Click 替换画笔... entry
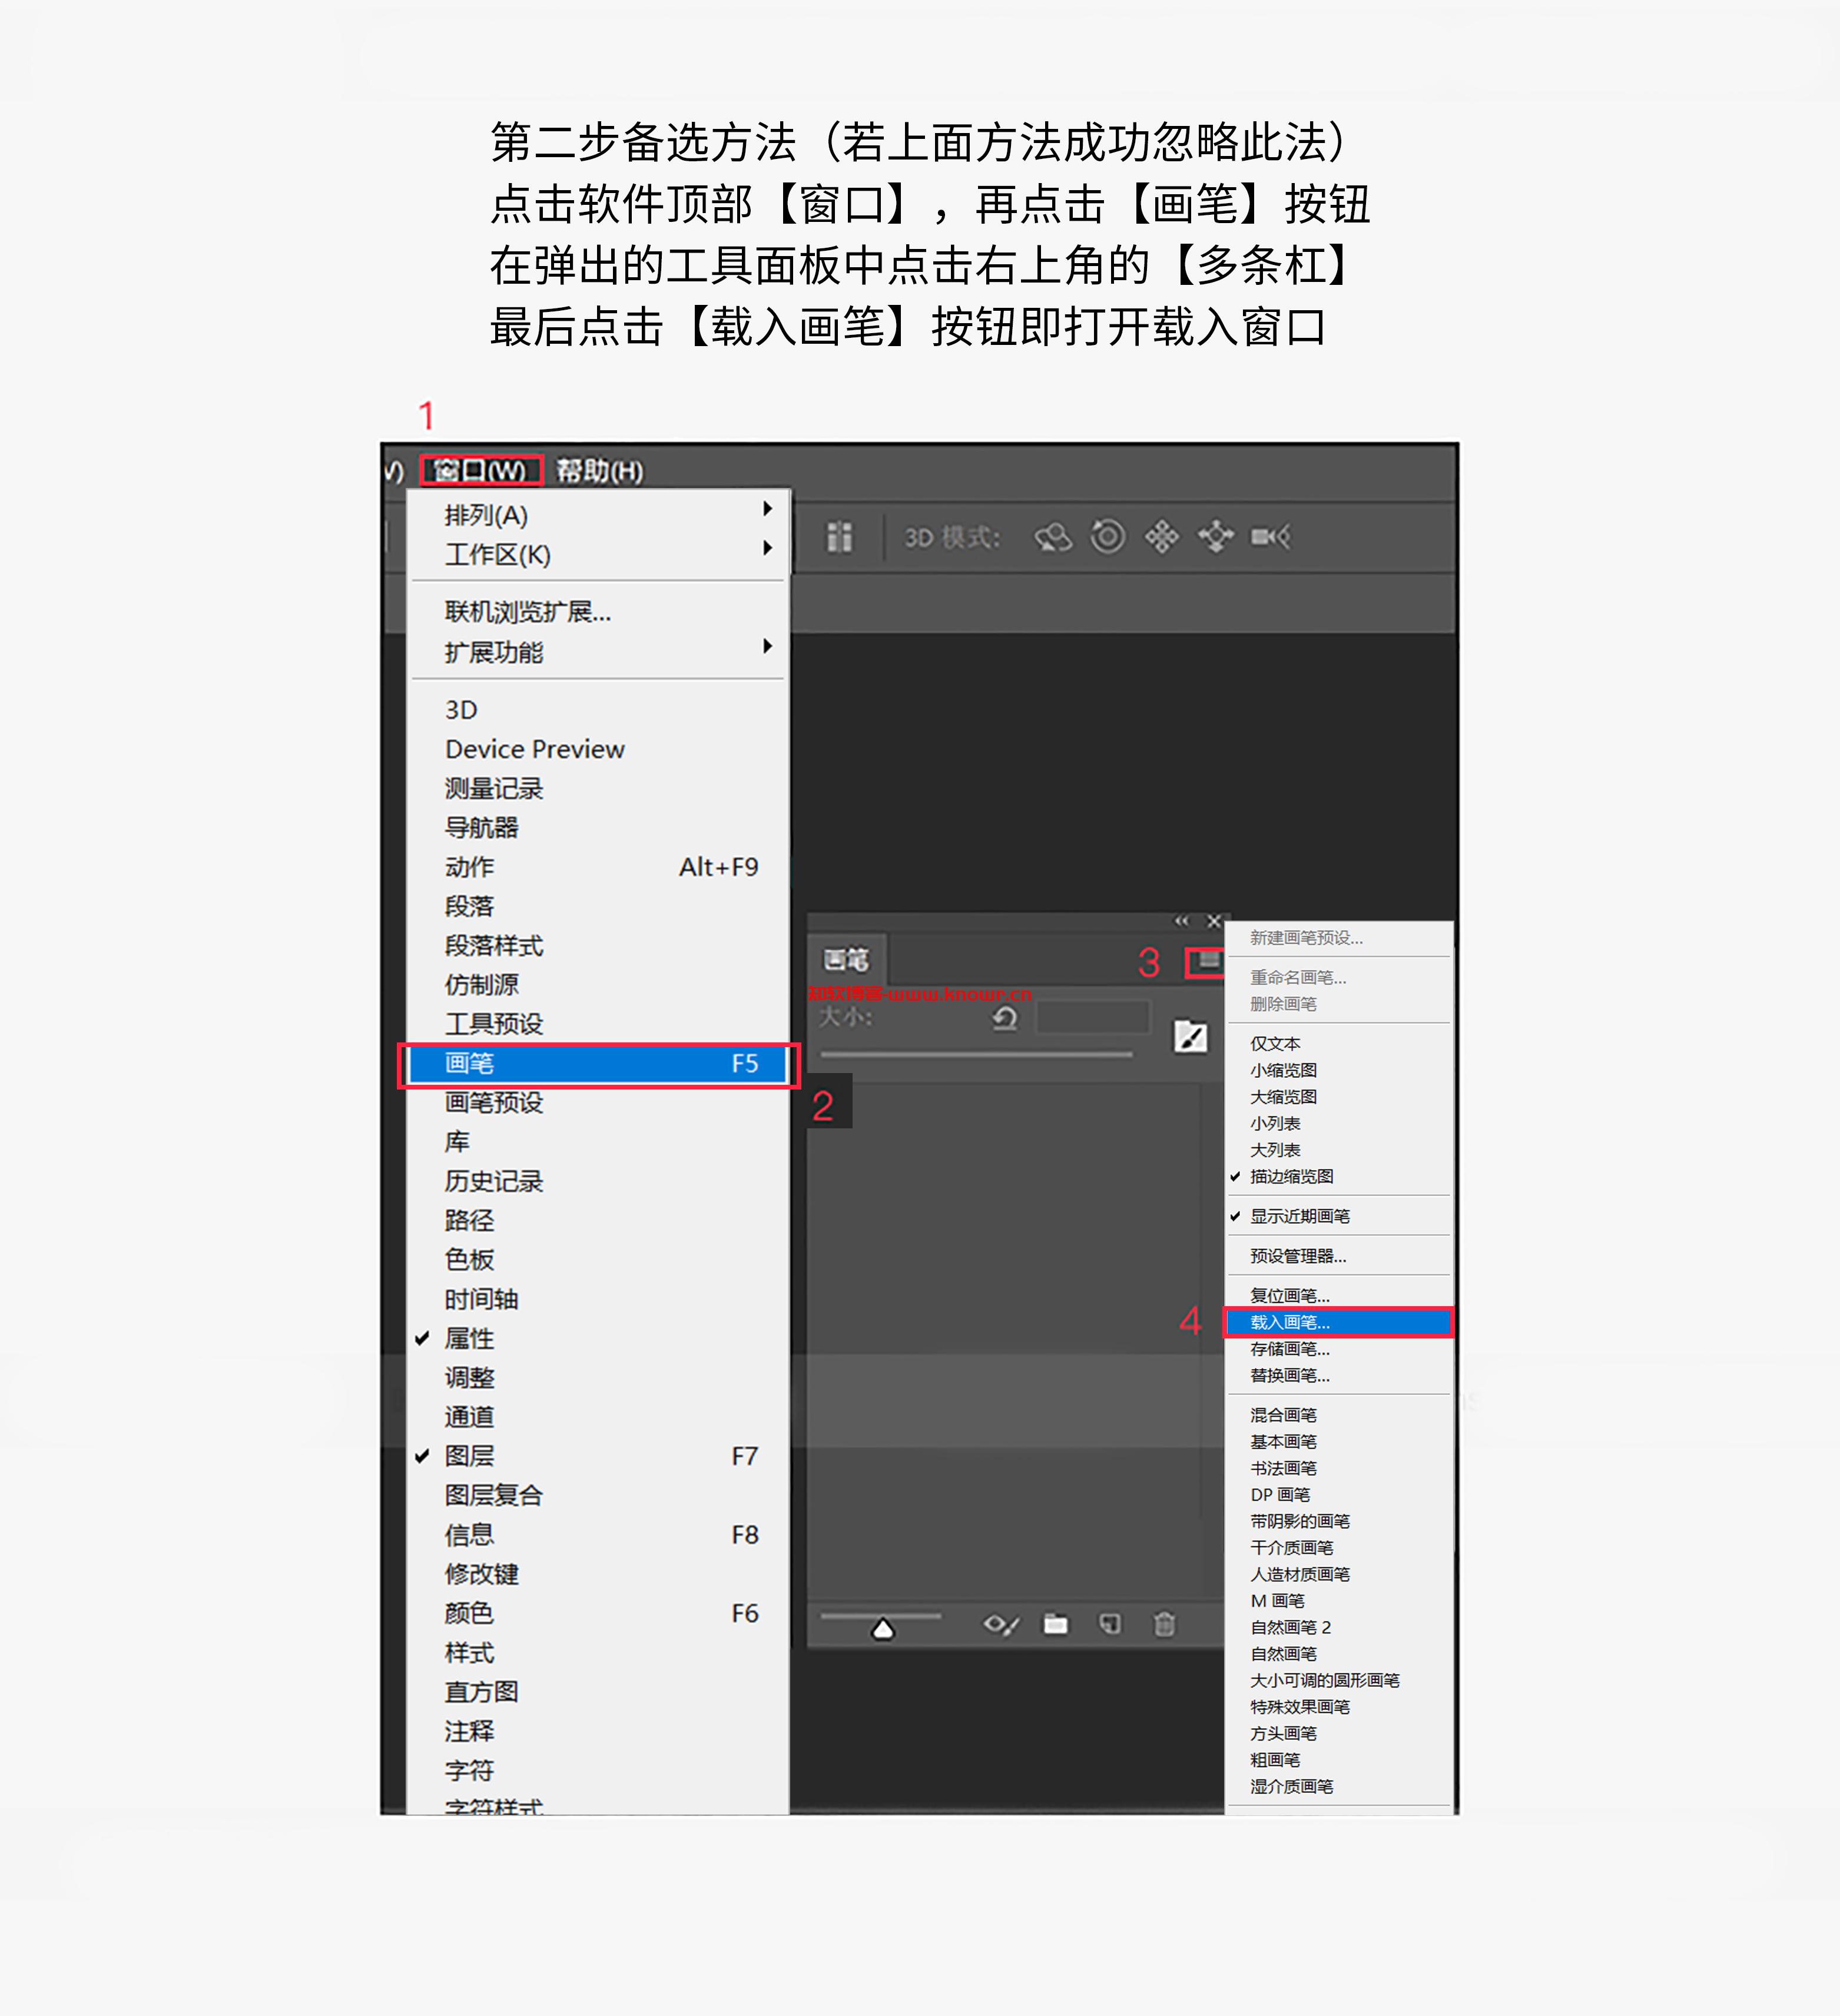Image resolution: width=1840 pixels, height=2016 pixels. pyautogui.click(x=1339, y=1375)
